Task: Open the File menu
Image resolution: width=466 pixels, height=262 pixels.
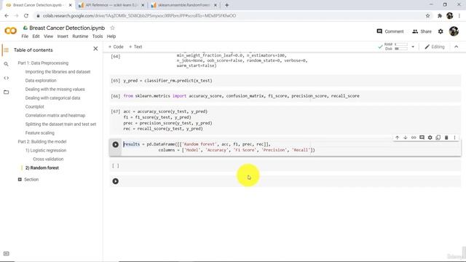Action: [25, 36]
